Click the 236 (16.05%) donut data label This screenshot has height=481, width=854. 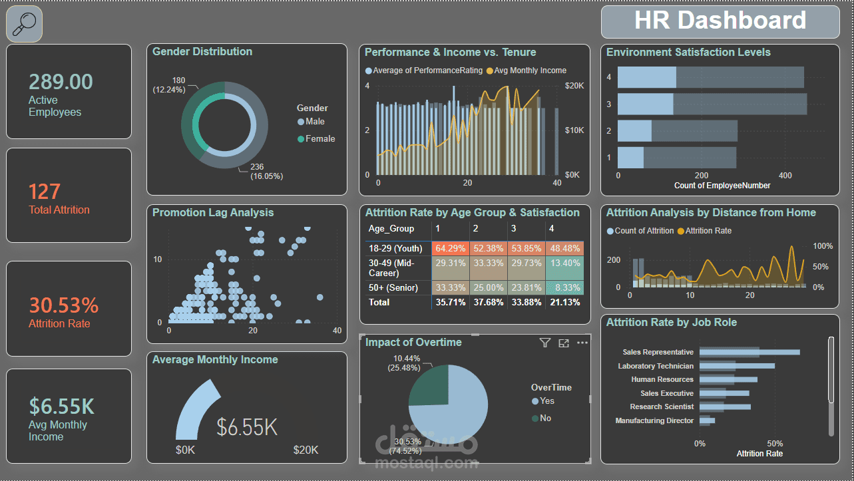pos(266,172)
